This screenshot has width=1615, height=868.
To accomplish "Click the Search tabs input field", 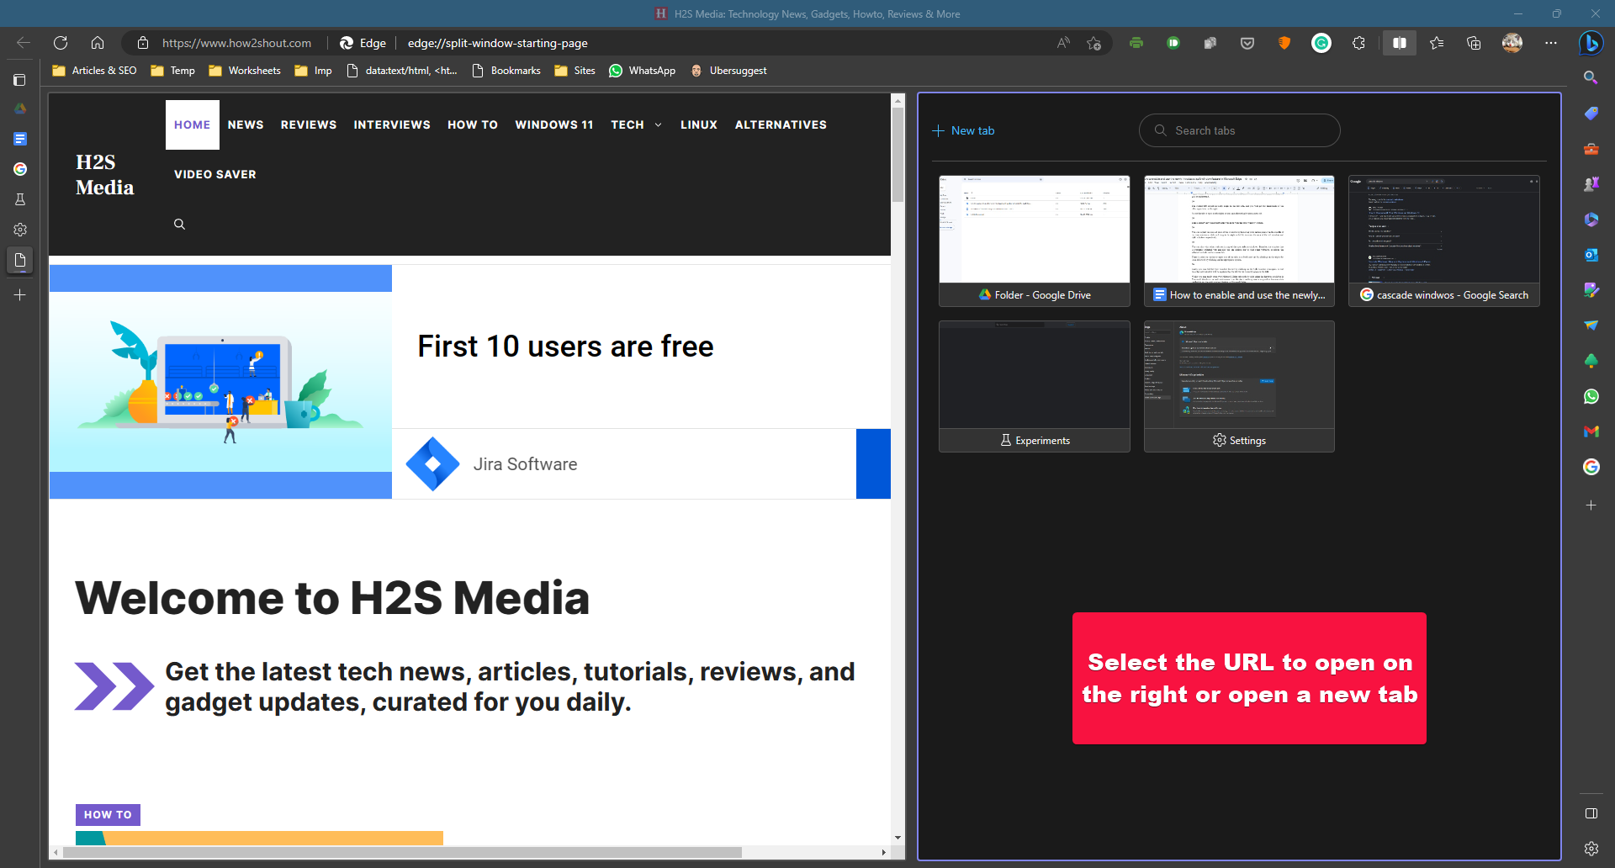I will tap(1239, 130).
